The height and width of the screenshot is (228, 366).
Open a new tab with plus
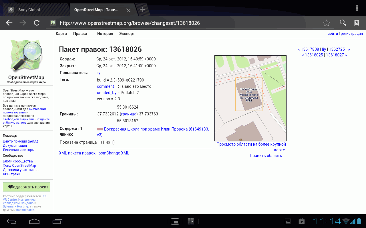click(x=142, y=10)
